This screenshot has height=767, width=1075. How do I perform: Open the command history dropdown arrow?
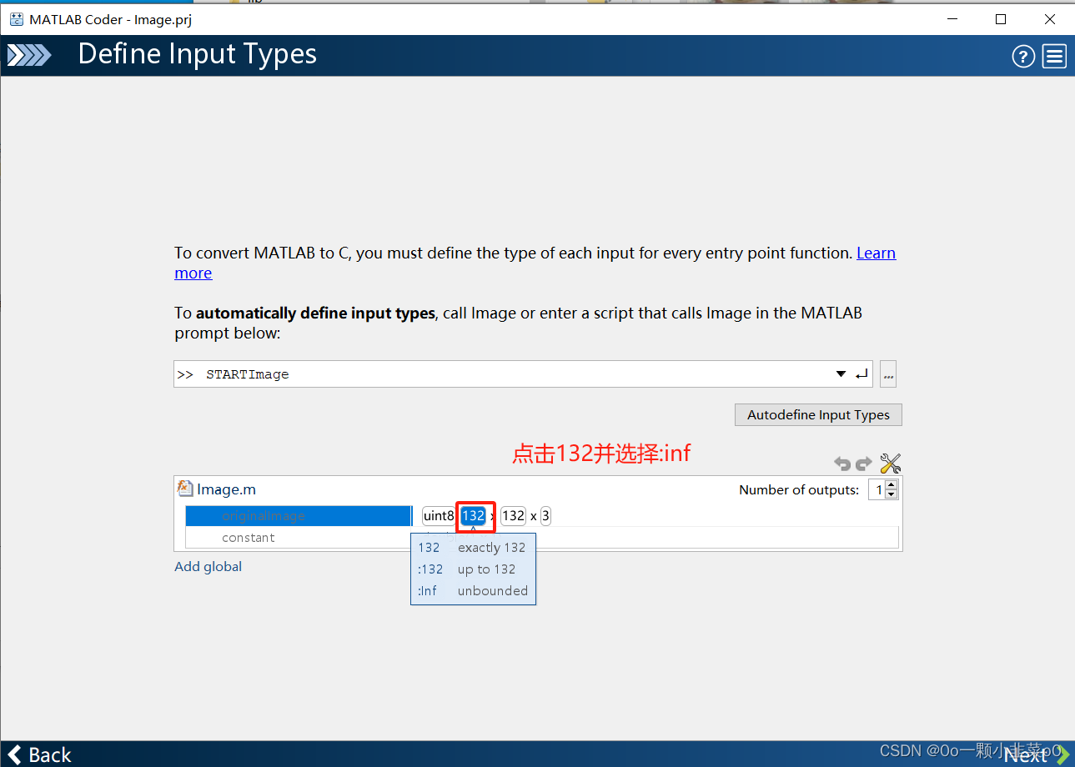click(x=840, y=373)
